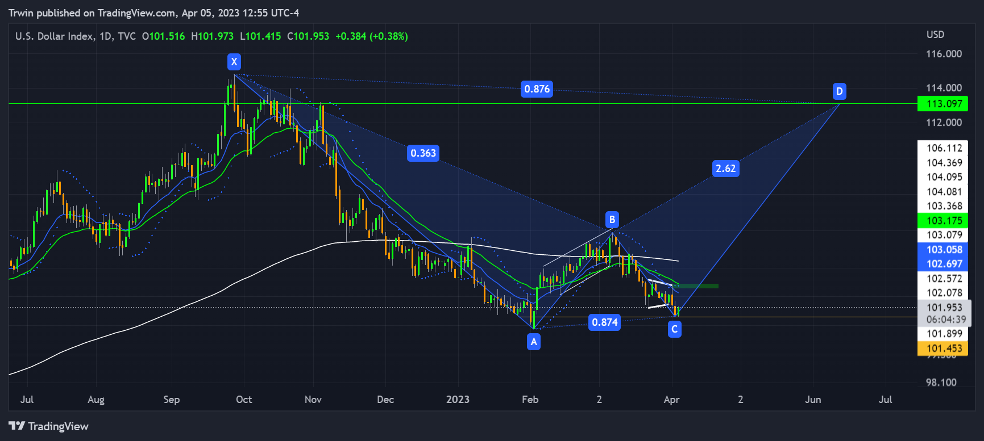This screenshot has width=984, height=441.
Task: Click the Apr label on time axis
Action: tap(671, 400)
